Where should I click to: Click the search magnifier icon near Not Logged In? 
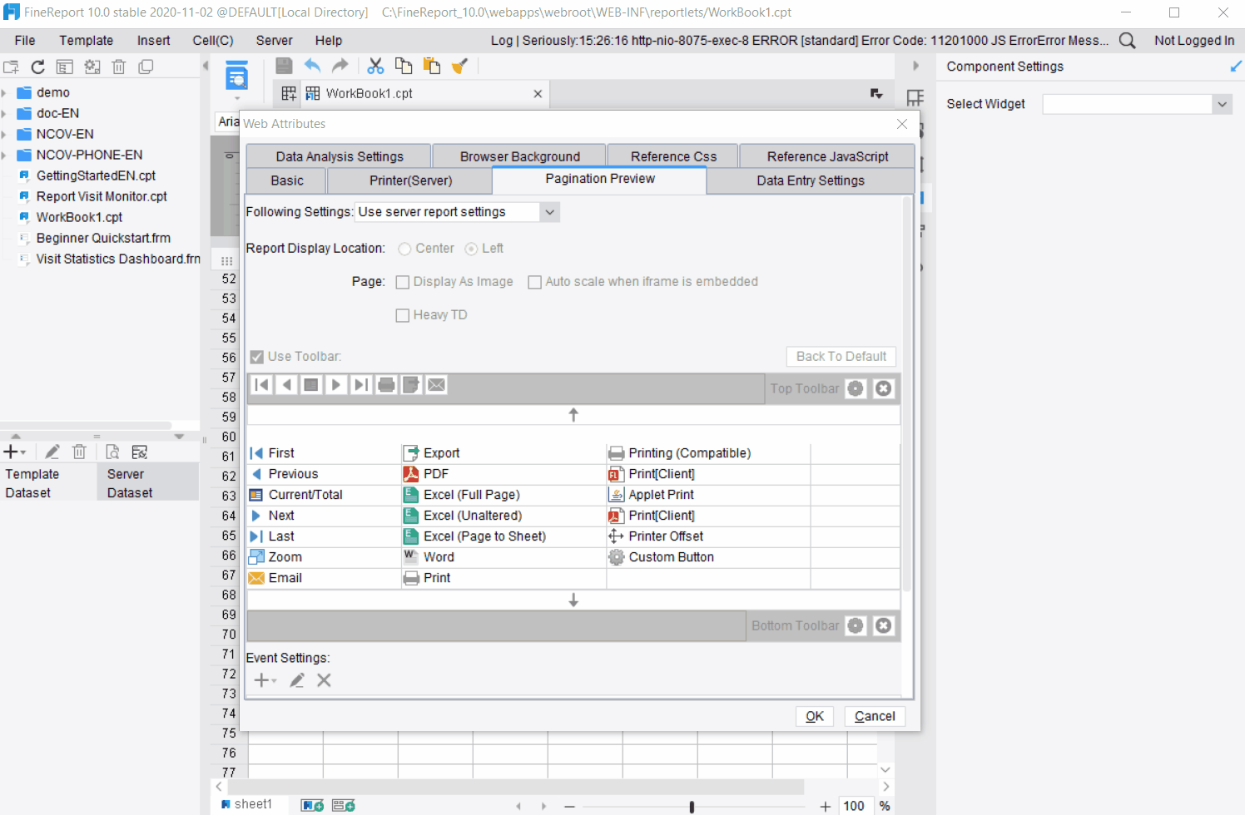[x=1126, y=39]
